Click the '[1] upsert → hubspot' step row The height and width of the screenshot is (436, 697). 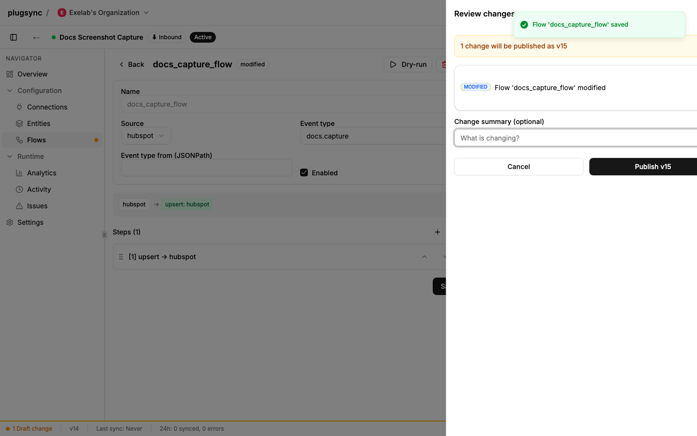point(279,257)
